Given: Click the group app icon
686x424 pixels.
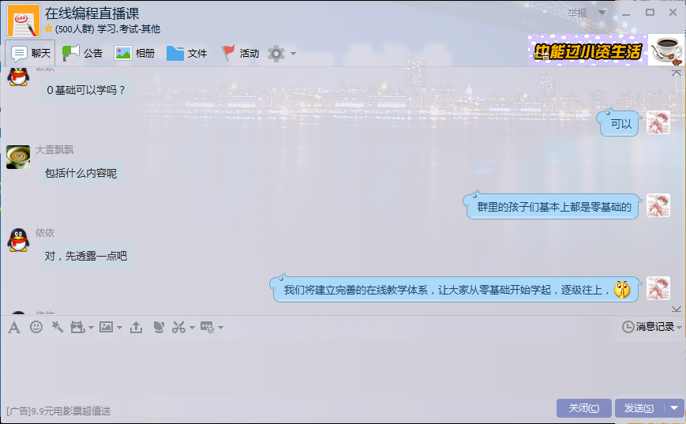Looking at the screenshot, I should coord(207,327).
